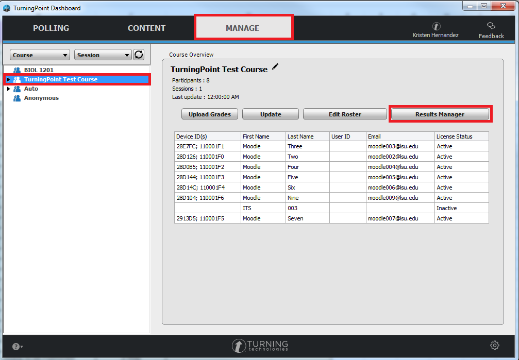
Task: Select cell 2913D5; 110001F5
Action: click(x=208, y=218)
